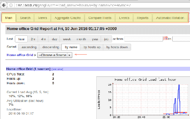Image resolution: width=190 pixels, height=119 pixels.
Task: Switch to the Events tab
Action: [x=124, y=18]
